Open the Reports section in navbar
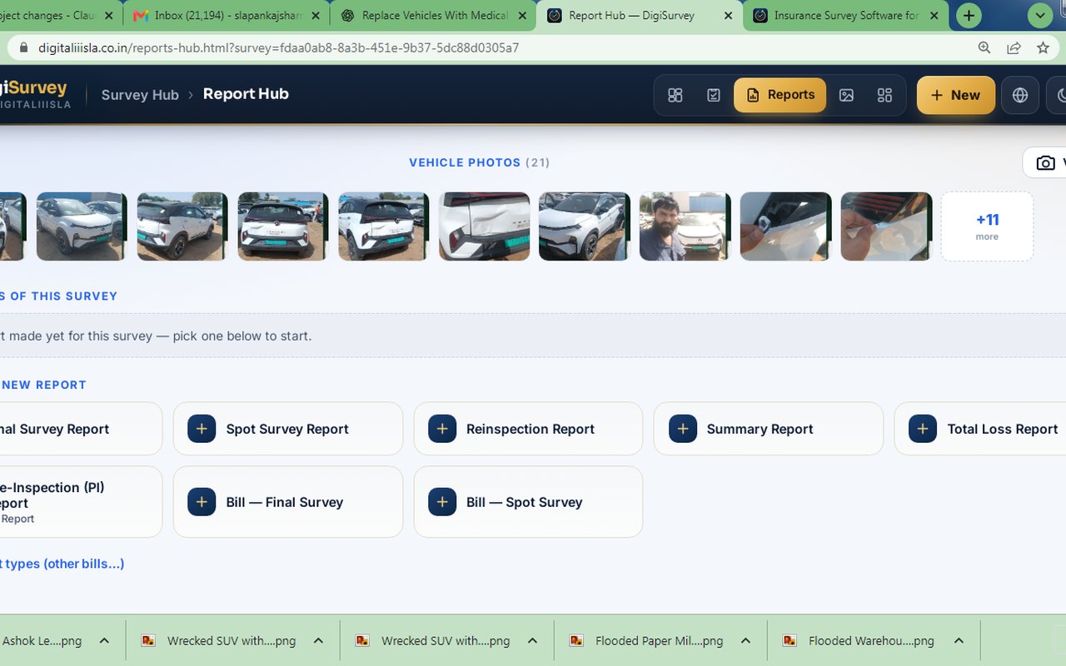The image size is (1066, 666). [780, 95]
